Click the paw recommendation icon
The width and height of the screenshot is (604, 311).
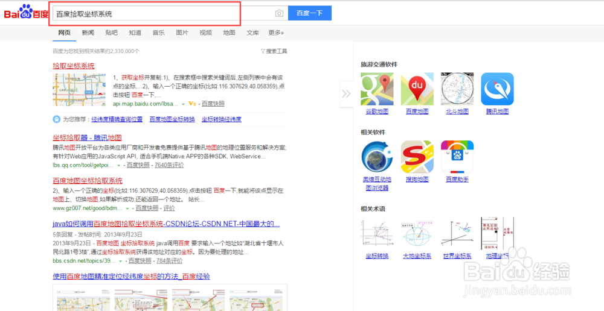point(57,119)
